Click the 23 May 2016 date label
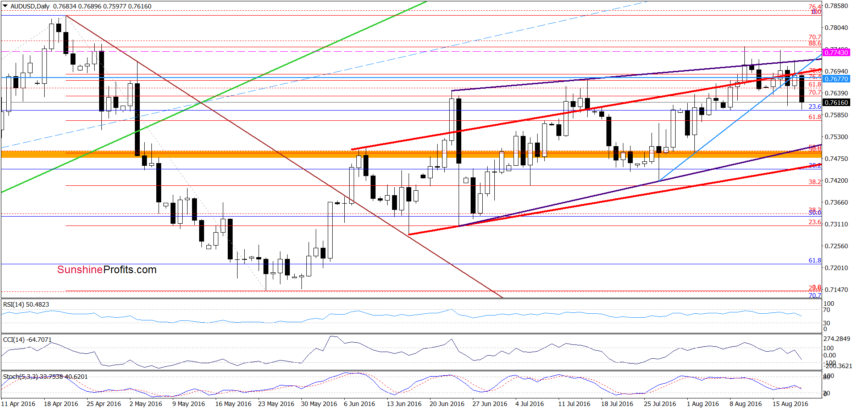 pos(276,404)
